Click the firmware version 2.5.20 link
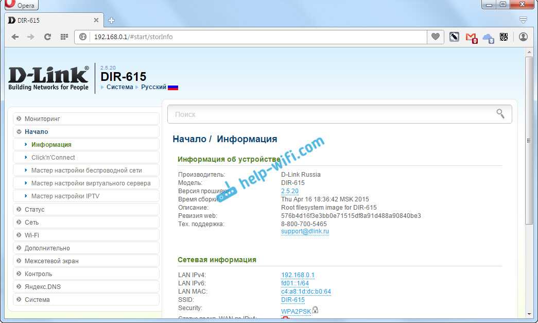Image resolution: width=538 pixels, height=323 pixels. 289,191
